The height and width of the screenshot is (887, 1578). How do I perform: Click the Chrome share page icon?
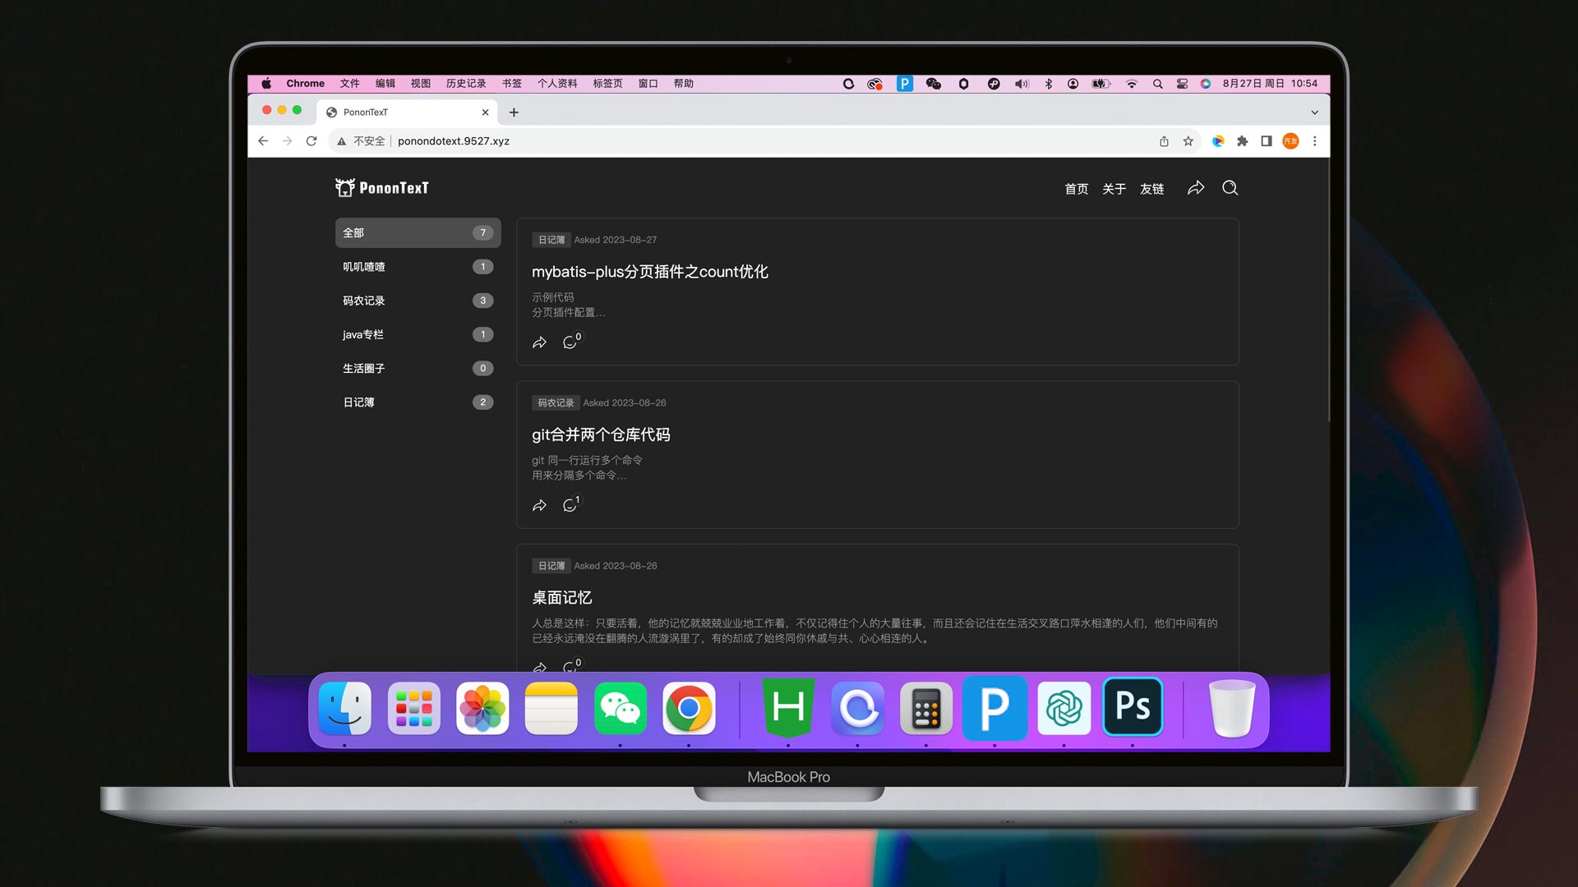pyautogui.click(x=1164, y=141)
